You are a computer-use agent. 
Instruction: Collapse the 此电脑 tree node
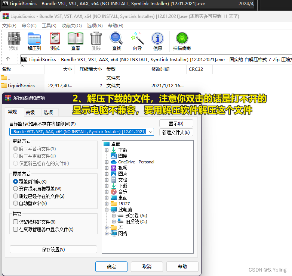[107, 210]
